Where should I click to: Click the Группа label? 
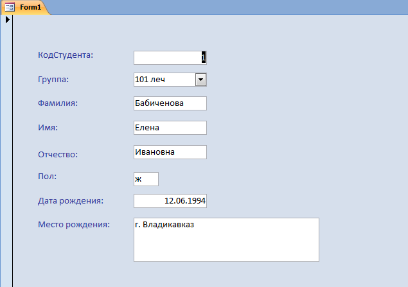coord(54,80)
